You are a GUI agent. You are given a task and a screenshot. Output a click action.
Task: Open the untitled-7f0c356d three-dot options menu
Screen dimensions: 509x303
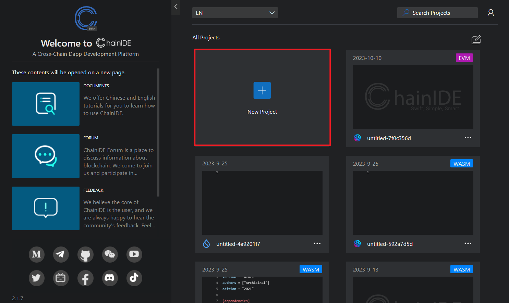pyautogui.click(x=468, y=138)
